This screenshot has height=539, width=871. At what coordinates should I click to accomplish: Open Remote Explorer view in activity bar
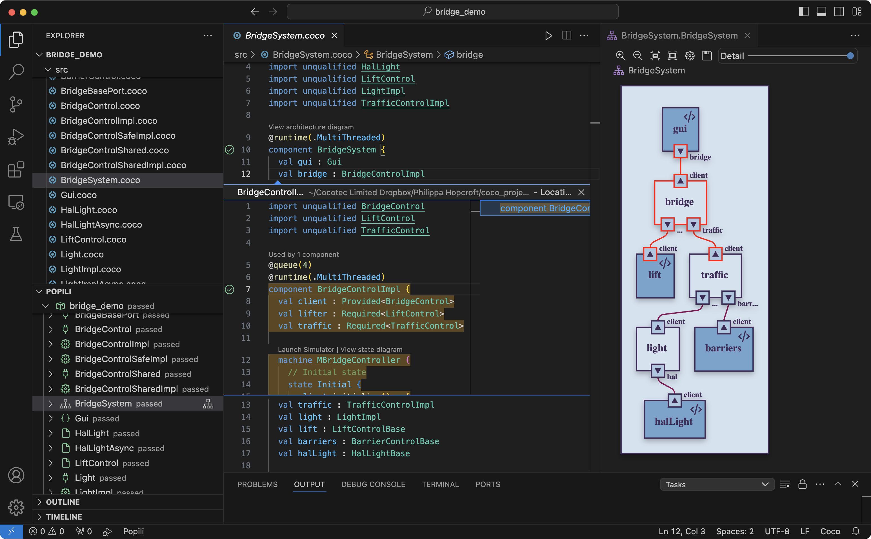point(16,202)
